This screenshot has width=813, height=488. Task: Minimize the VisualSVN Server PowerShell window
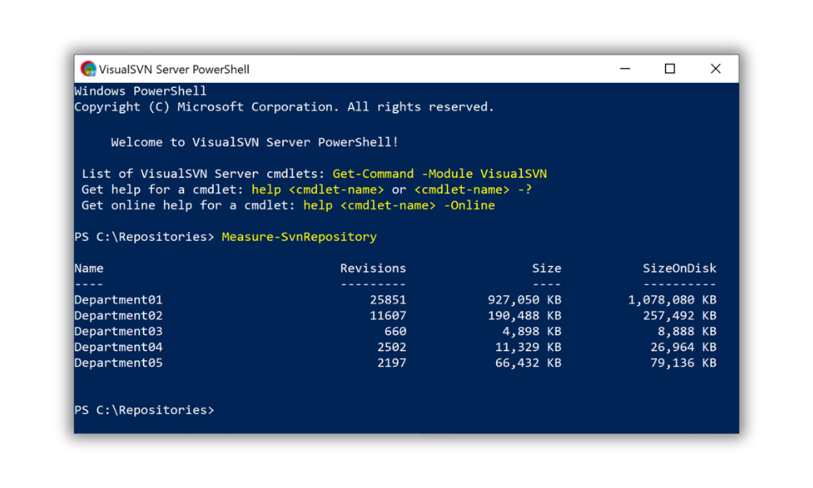pos(624,68)
